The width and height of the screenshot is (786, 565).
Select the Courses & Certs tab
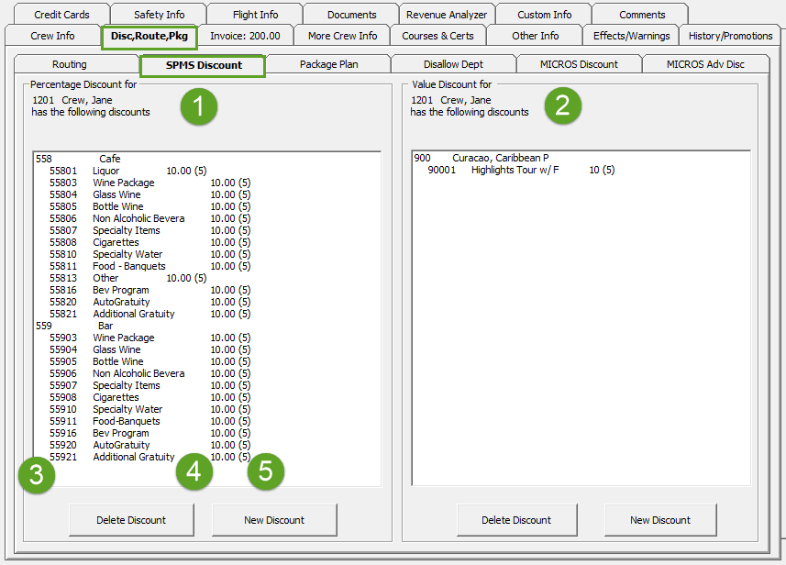(438, 36)
